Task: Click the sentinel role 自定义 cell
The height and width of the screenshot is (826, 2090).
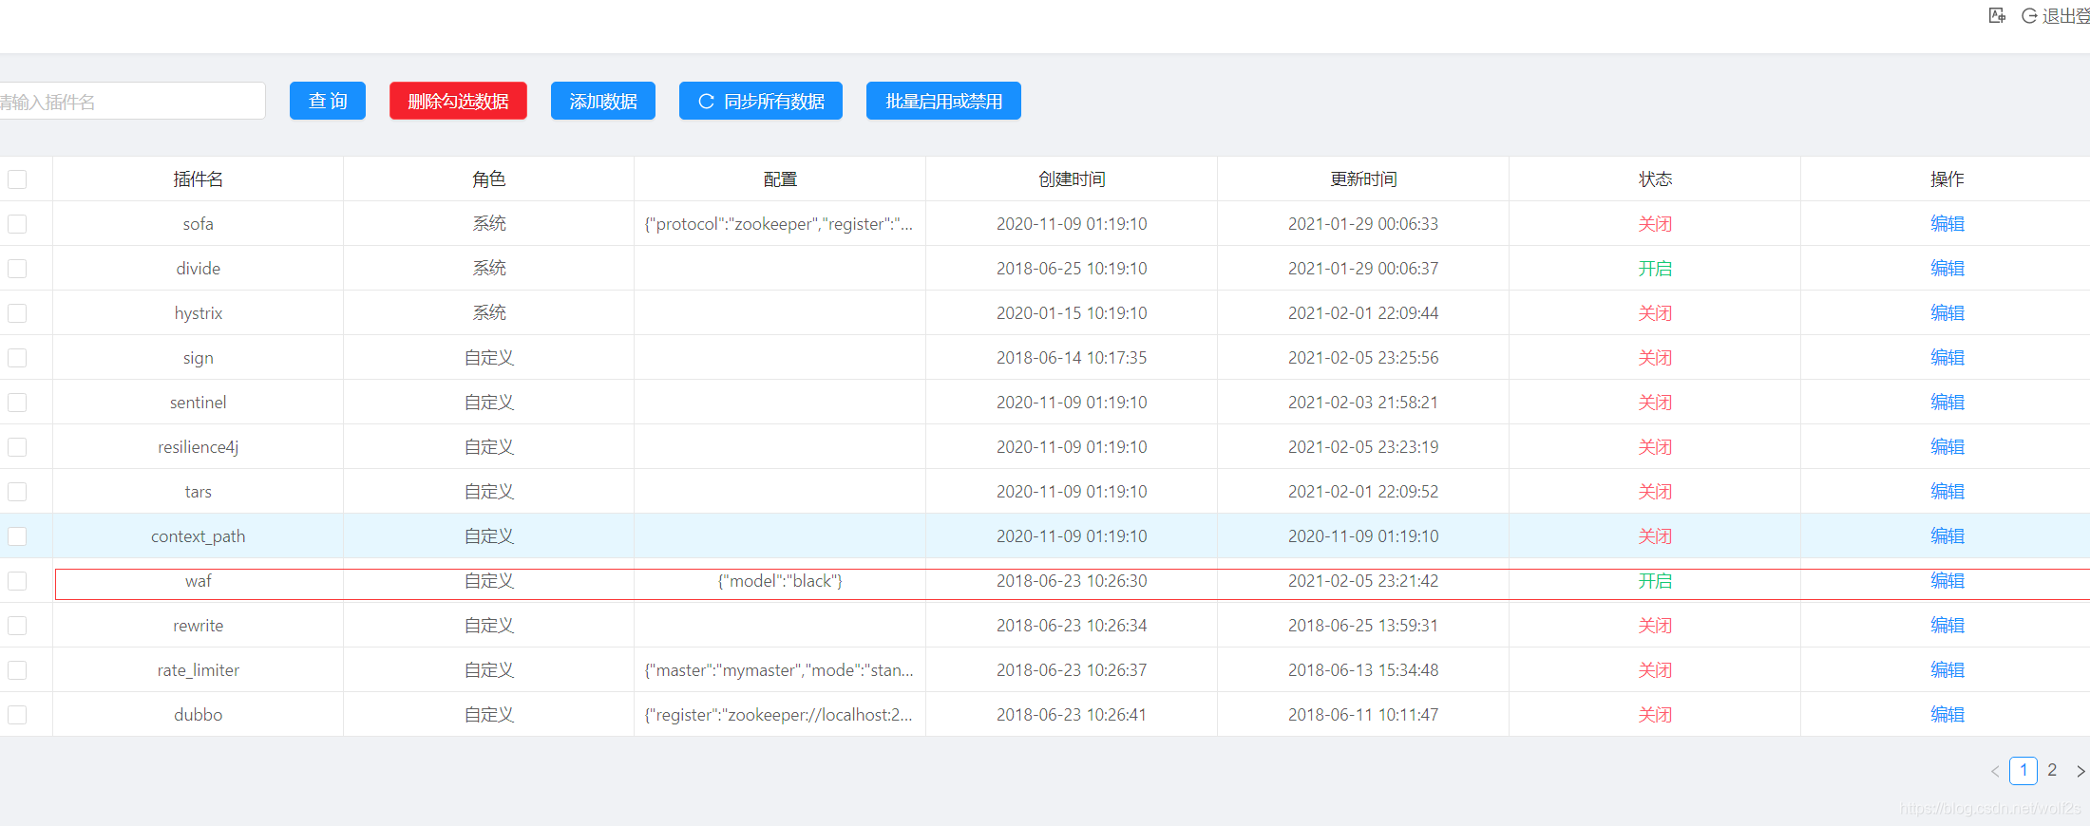Action: click(x=489, y=403)
